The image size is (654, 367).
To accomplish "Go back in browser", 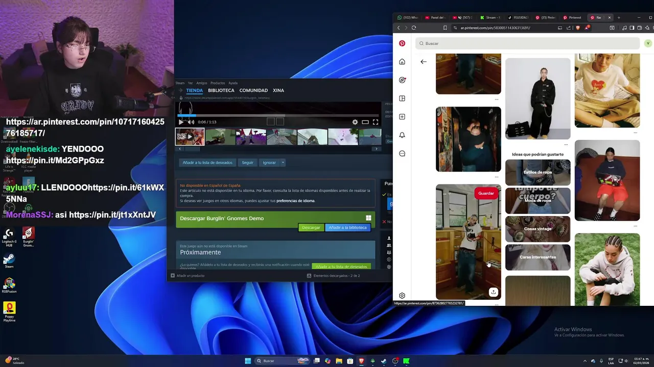I will pyautogui.click(x=399, y=28).
